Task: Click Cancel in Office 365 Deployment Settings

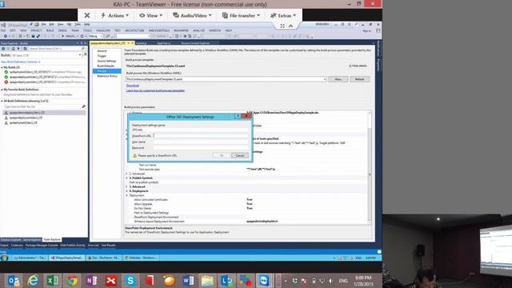Action: tap(240, 155)
